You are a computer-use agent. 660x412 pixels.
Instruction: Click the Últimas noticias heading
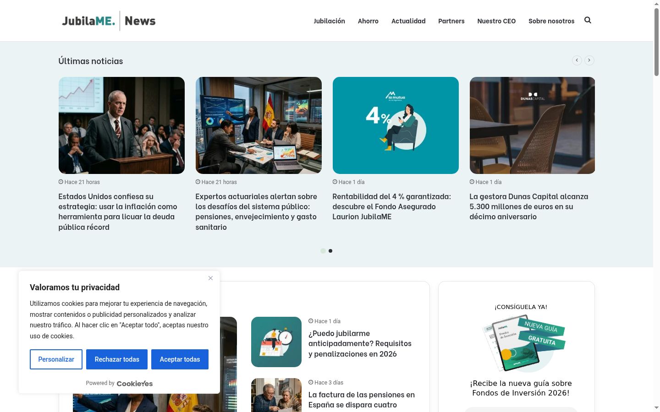pyautogui.click(x=91, y=61)
